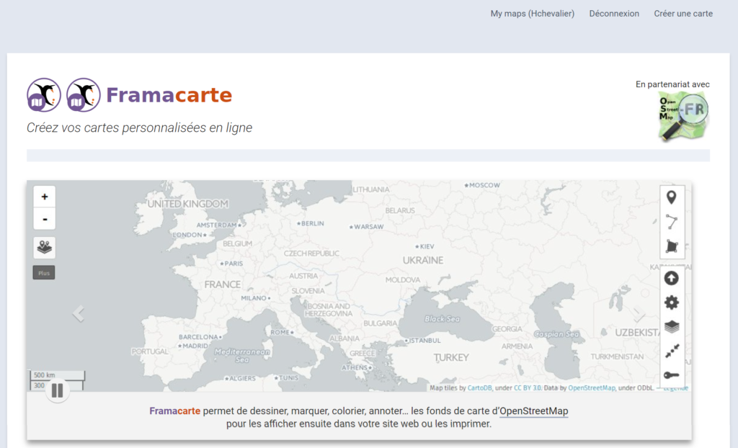
Task: Click the BERLIN label on the map
Action: (310, 223)
